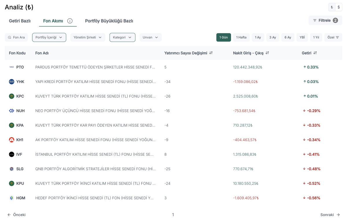Screen dimensions: 347x222
Task: Switch to the Getiri Bazlı tab
Action: coord(20,21)
